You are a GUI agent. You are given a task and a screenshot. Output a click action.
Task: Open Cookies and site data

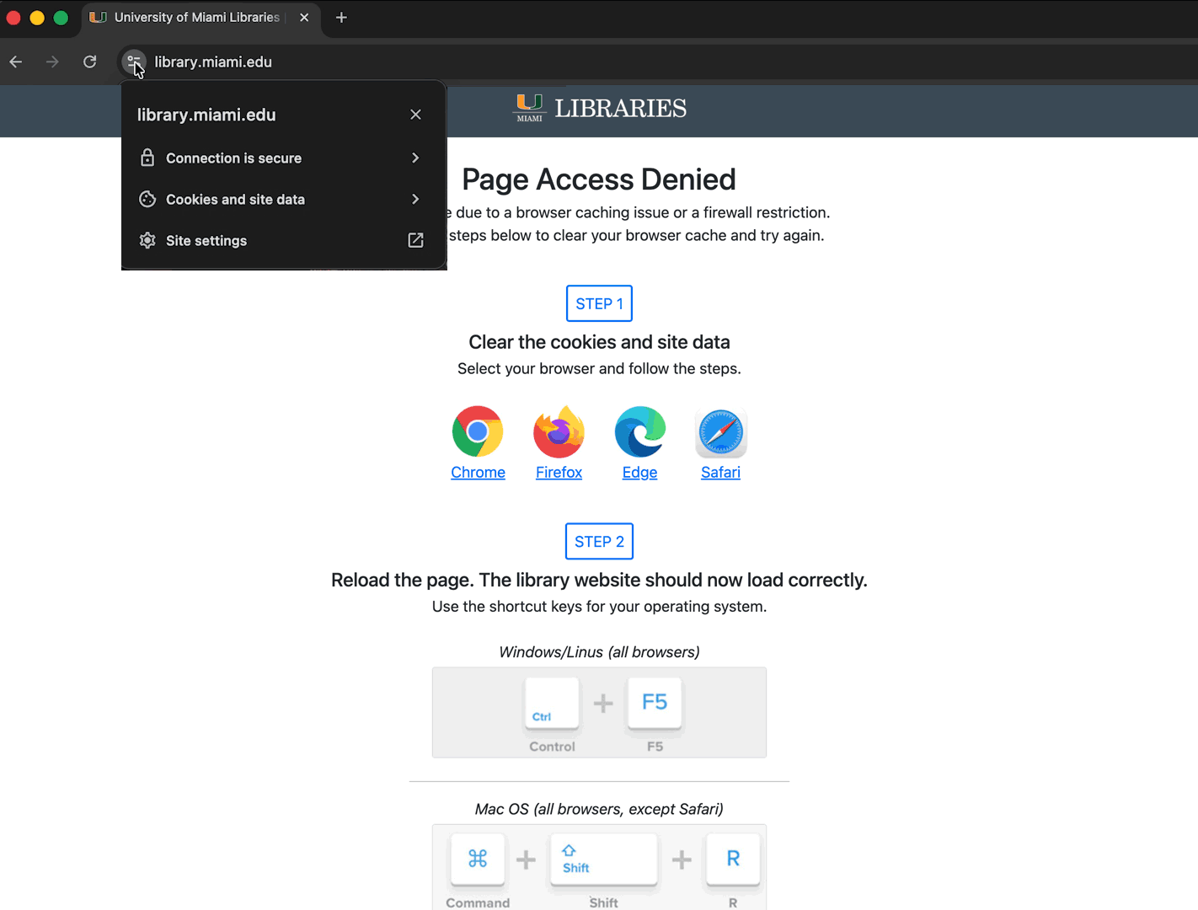tap(284, 199)
